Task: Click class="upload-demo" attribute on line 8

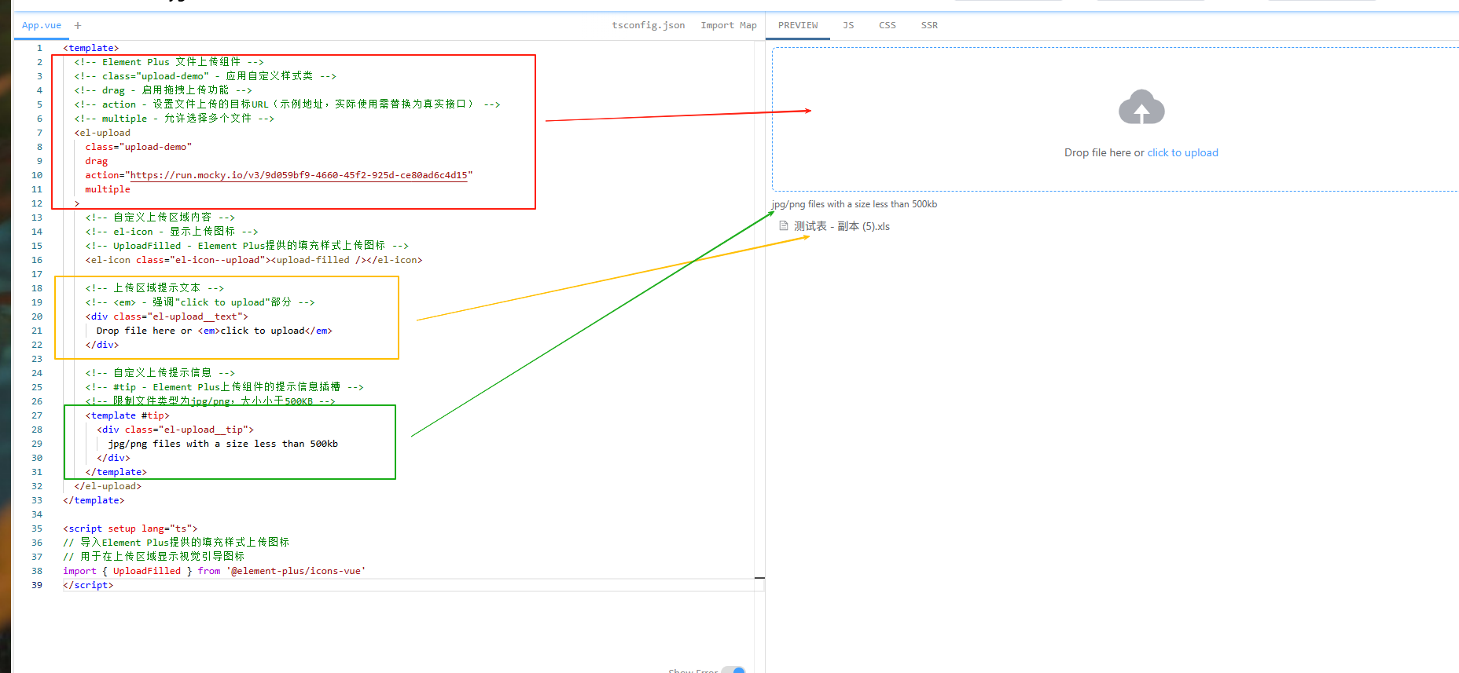Action: (138, 147)
